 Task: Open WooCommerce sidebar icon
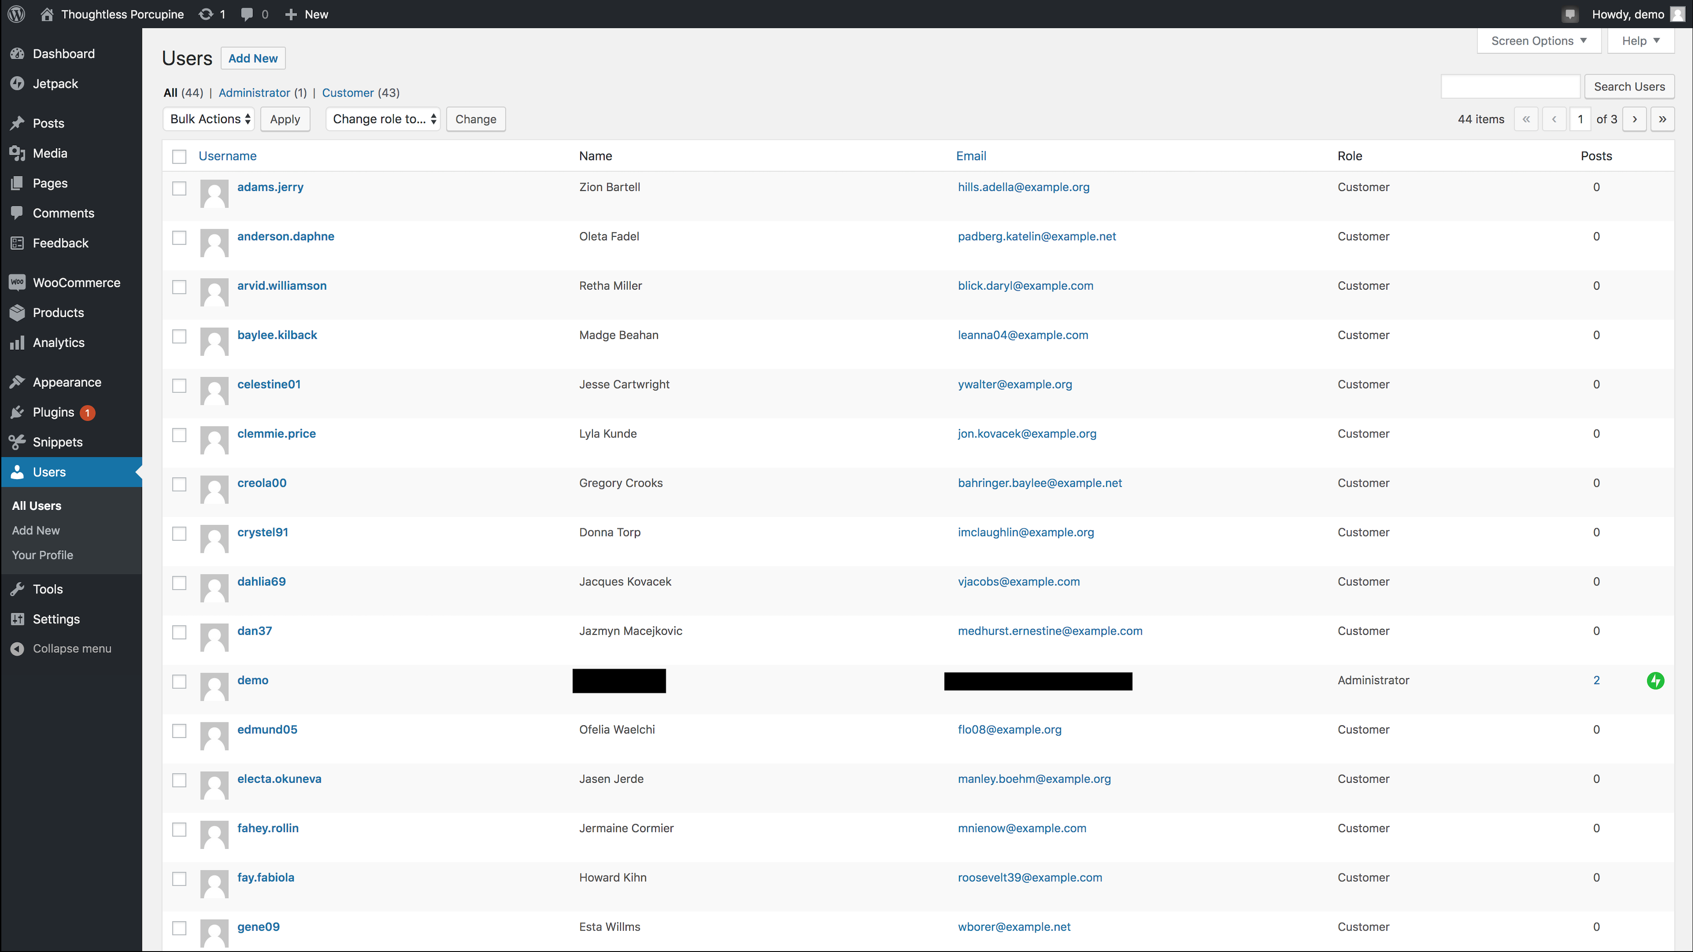point(18,283)
